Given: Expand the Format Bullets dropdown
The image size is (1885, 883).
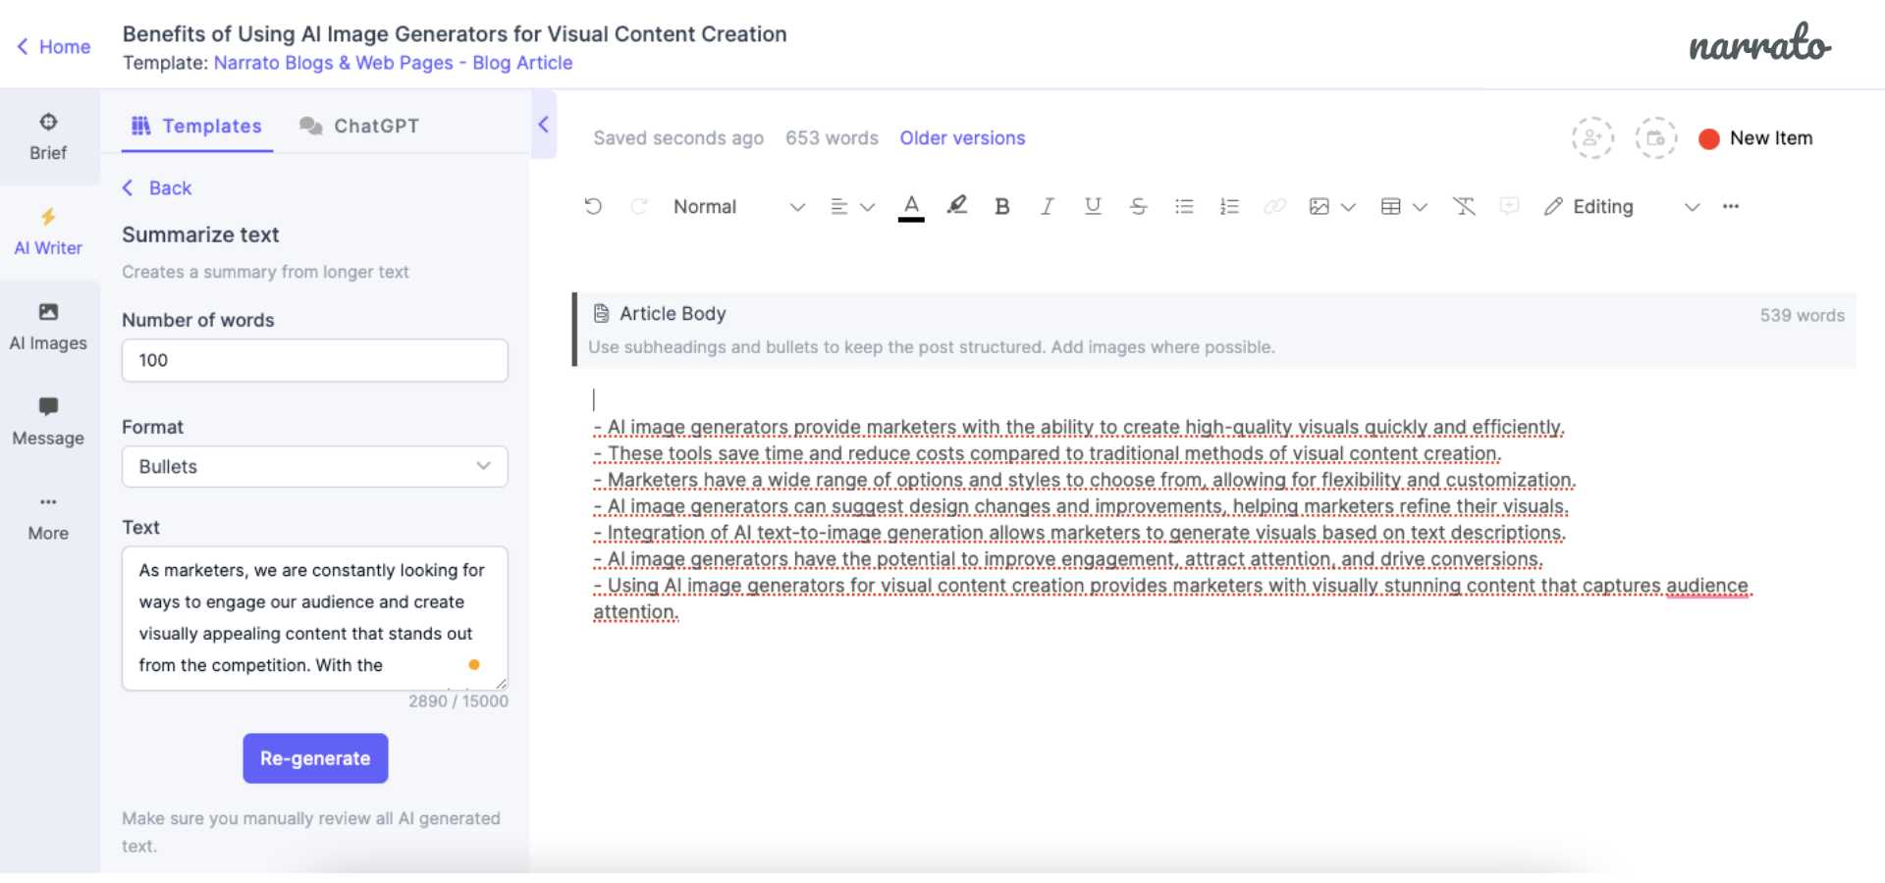Looking at the screenshot, I should click(x=314, y=467).
